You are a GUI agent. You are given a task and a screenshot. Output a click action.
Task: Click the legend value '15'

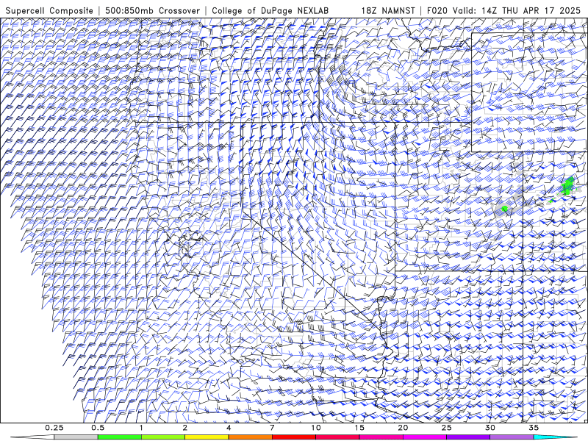[359, 428]
